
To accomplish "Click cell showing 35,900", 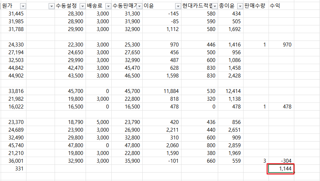I will (127, 161).
